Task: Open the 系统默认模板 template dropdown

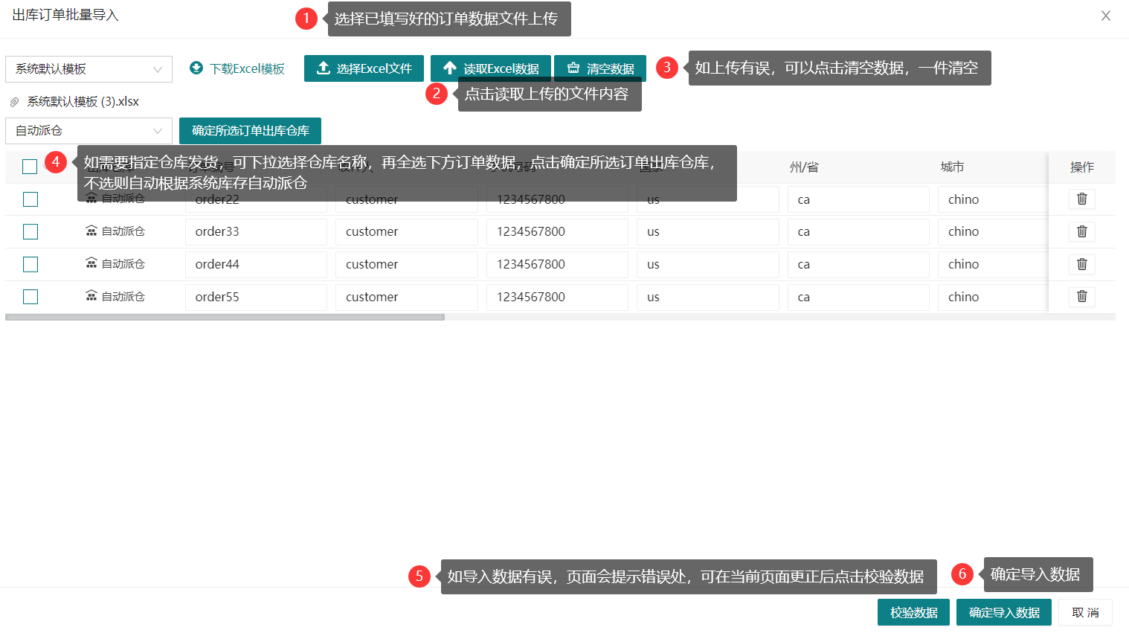Action: (x=89, y=69)
